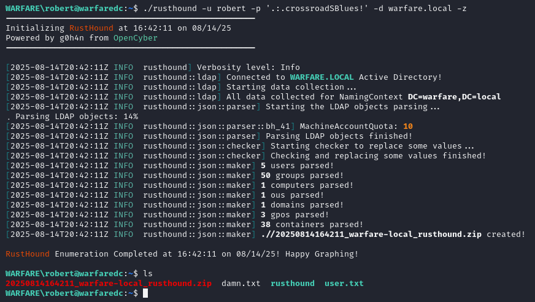Select user.txt in the ls listing
The height and width of the screenshot is (302, 535).
point(344,284)
